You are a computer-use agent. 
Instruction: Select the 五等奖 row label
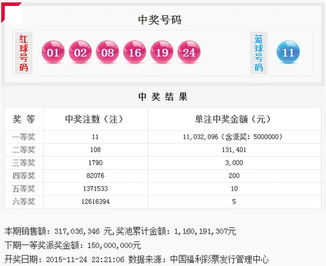pyautogui.click(x=23, y=189)
